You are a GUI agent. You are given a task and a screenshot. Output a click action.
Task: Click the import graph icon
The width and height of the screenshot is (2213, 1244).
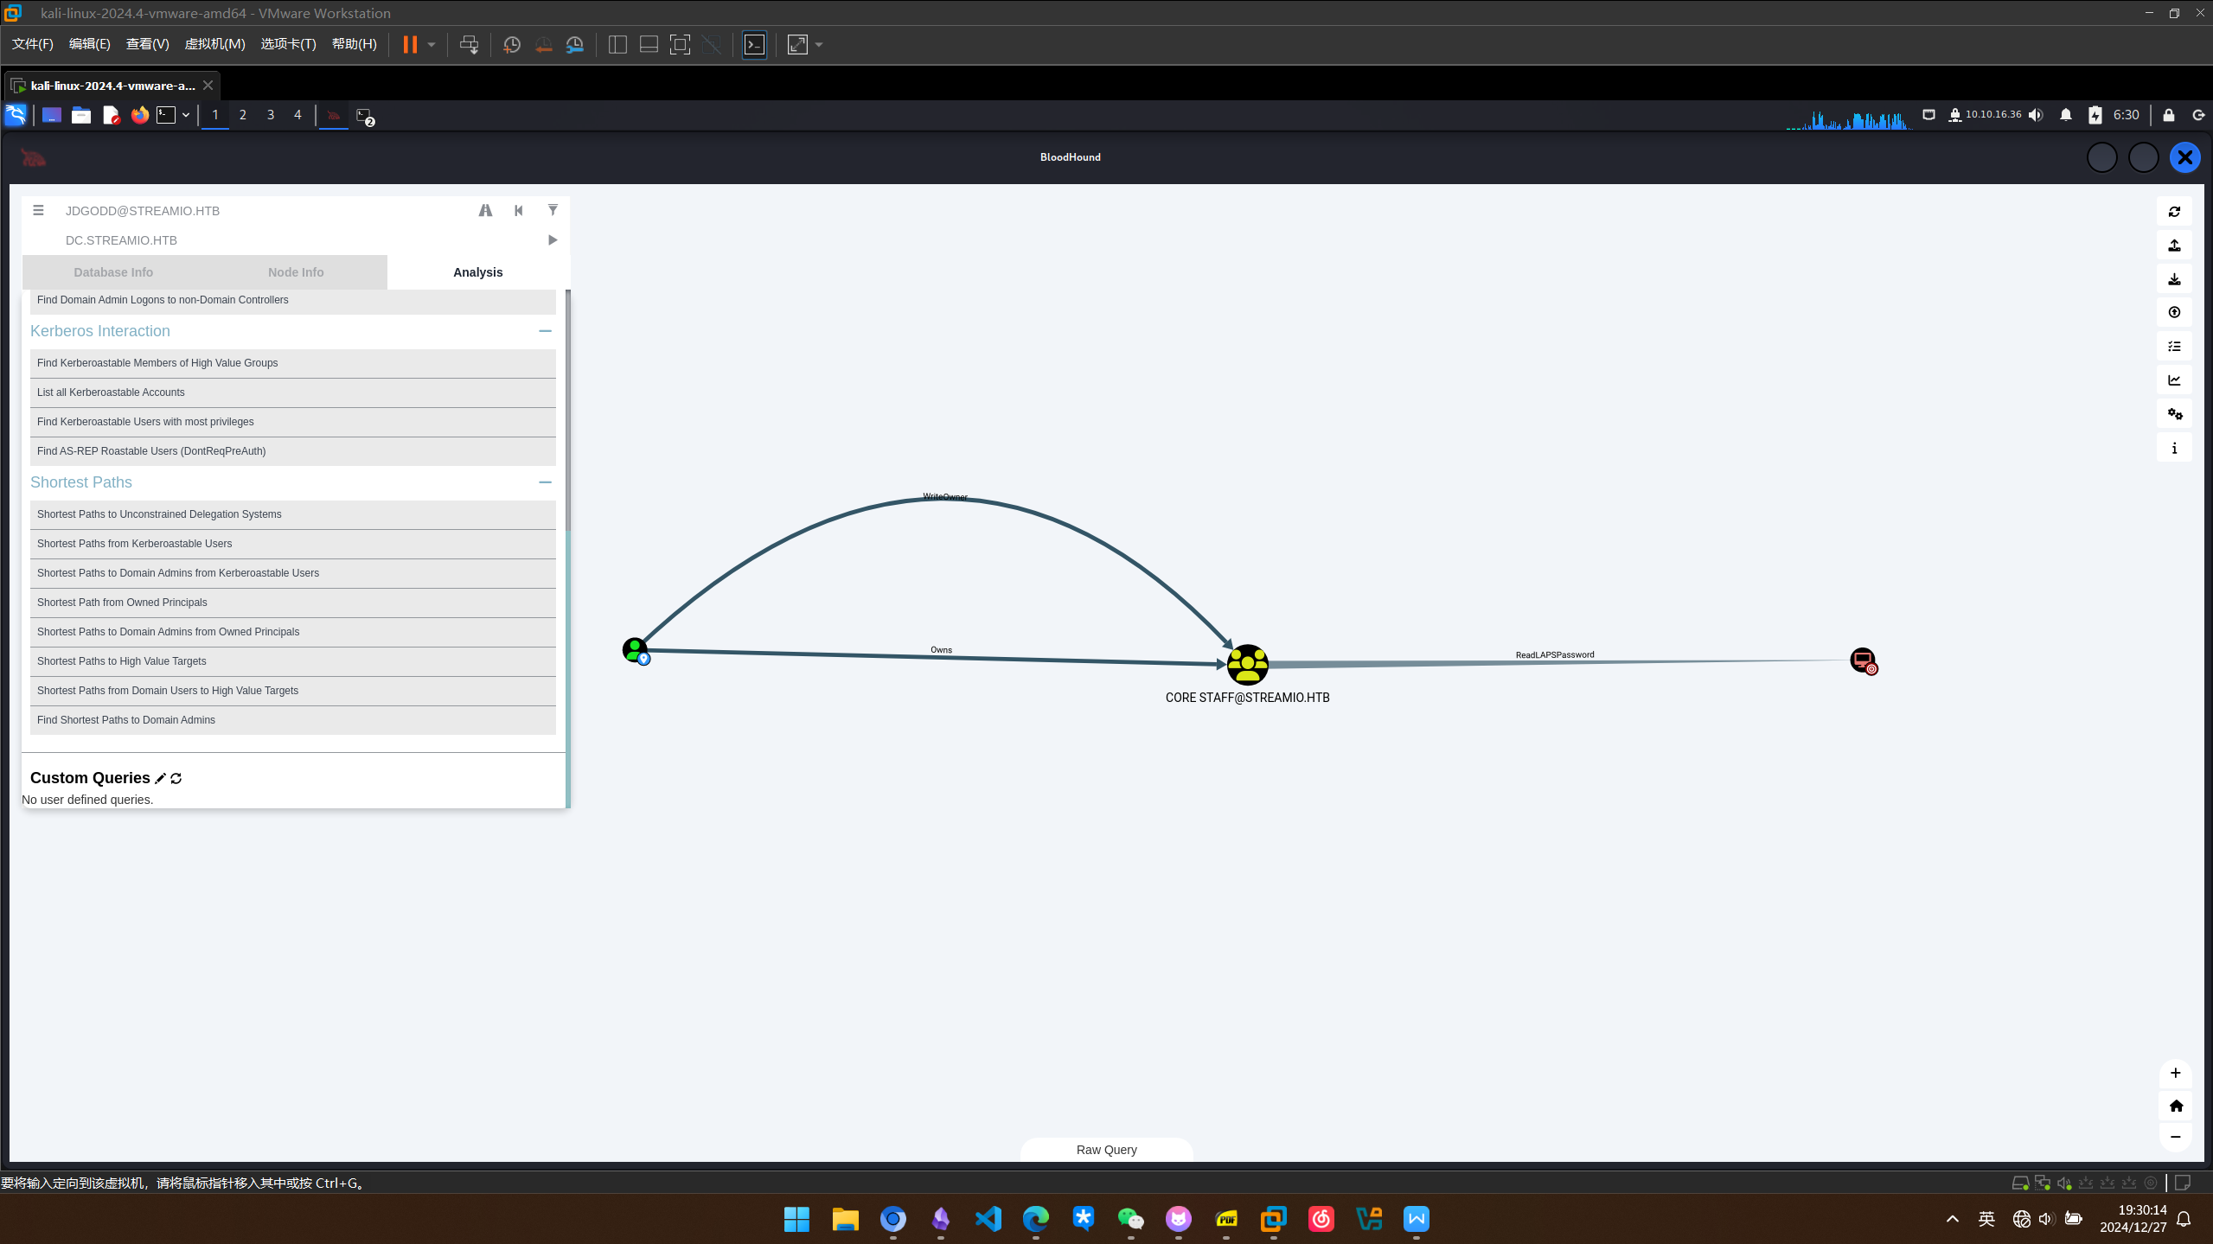(2174, 279)
